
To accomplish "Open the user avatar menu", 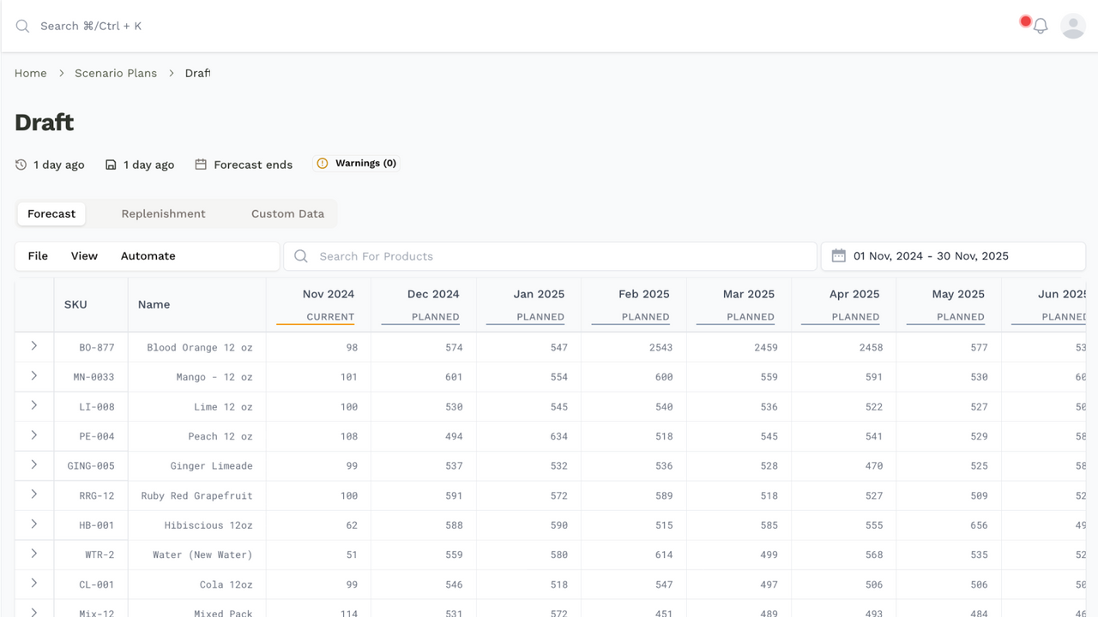I will 1073,27.
